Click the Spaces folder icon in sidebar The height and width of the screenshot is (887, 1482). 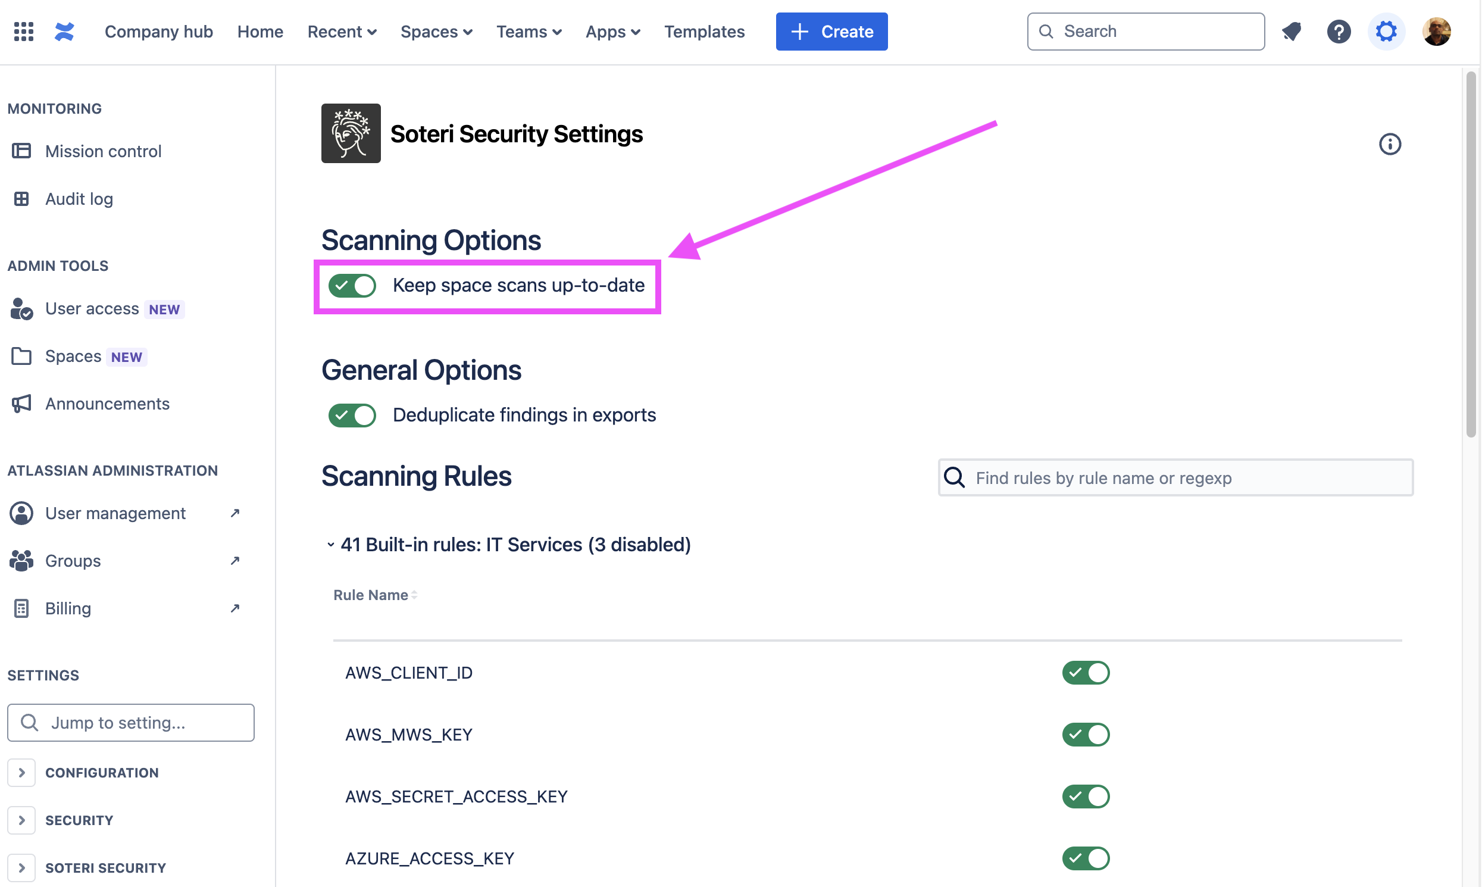coord(21,356)
